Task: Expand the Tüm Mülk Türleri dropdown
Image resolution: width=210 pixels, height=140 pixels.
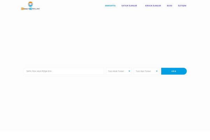Action: 119,71
